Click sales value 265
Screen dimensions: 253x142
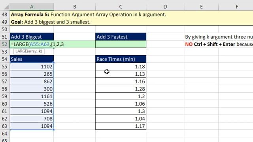click(32, 74)
